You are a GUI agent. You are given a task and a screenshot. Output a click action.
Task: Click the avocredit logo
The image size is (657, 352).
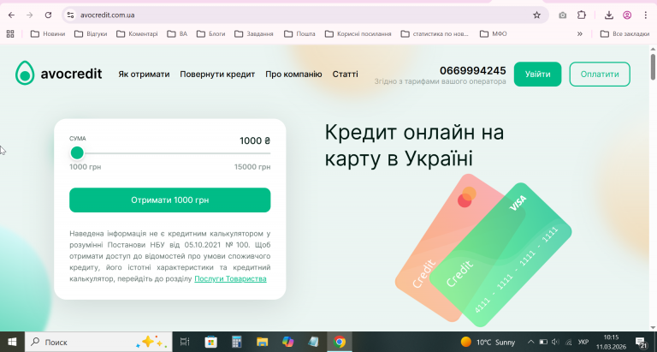coord(59,74)
